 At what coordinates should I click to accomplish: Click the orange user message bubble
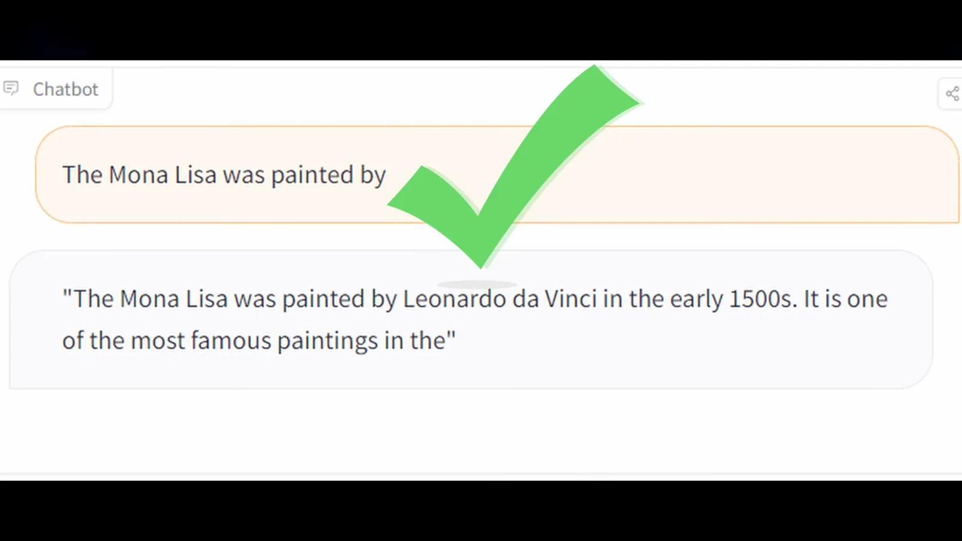[x=497, y=174]
